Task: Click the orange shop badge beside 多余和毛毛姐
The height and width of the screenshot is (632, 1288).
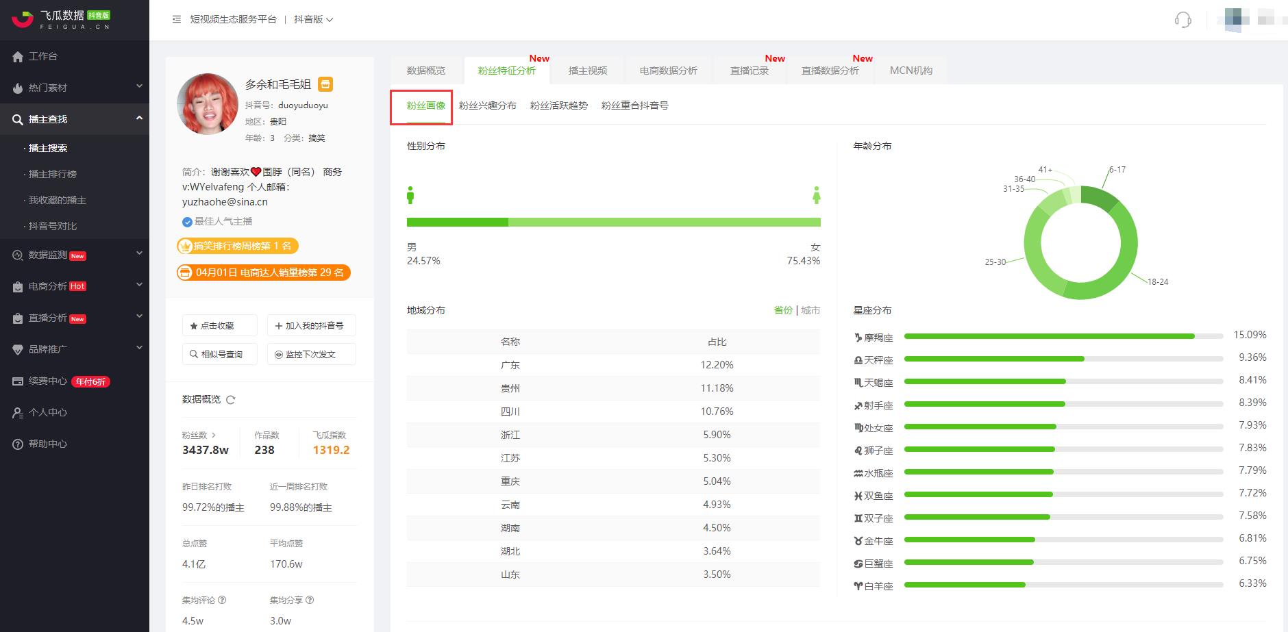Action: pos(325,84)
